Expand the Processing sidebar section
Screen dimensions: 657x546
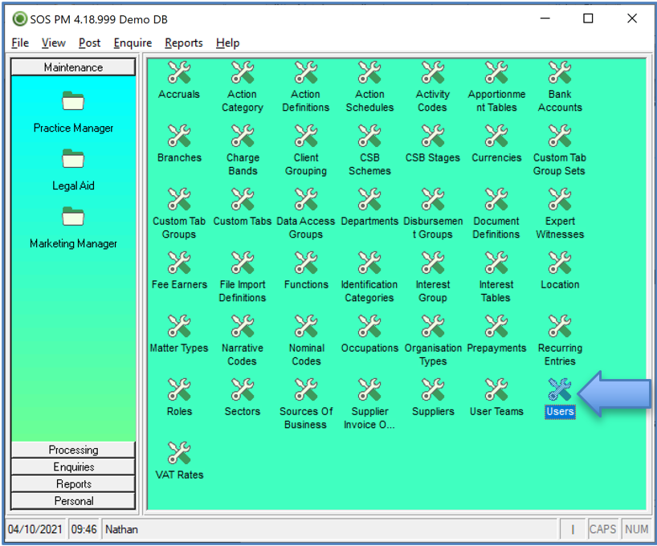73,450
